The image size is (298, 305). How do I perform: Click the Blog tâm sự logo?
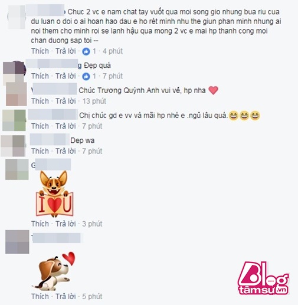click(x=263, y=278)
